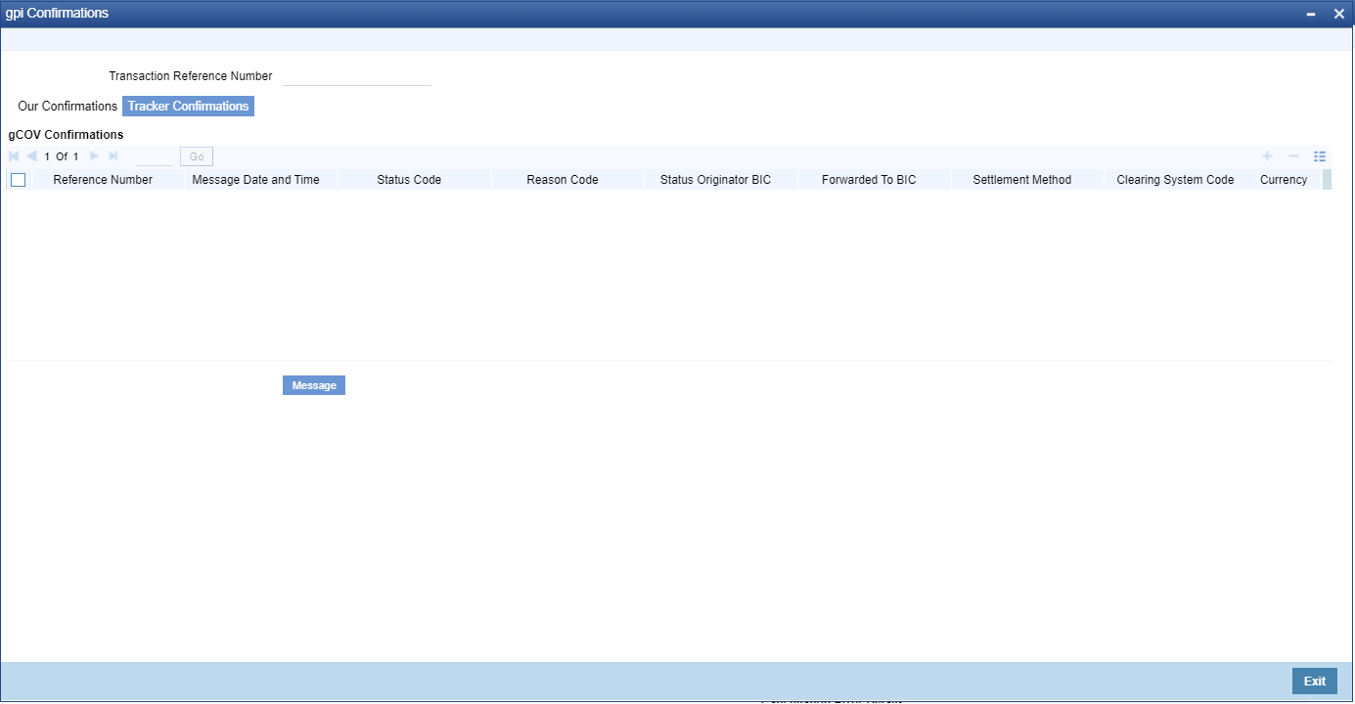Click the Go button
The width and height of the screenshot is (1355, 704).
[197, 156]
